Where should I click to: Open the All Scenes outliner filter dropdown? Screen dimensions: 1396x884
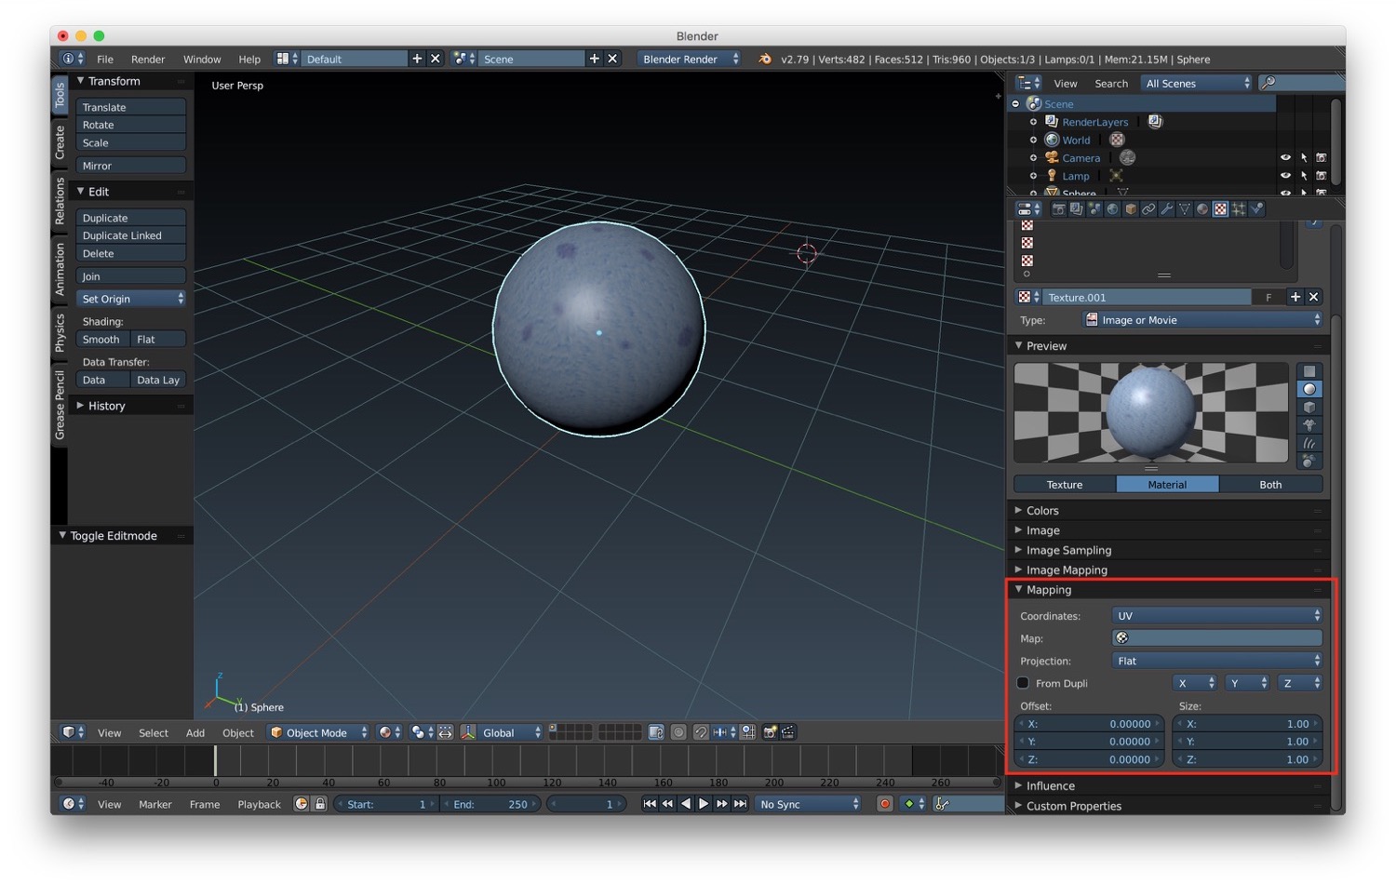pos(1197,83)
